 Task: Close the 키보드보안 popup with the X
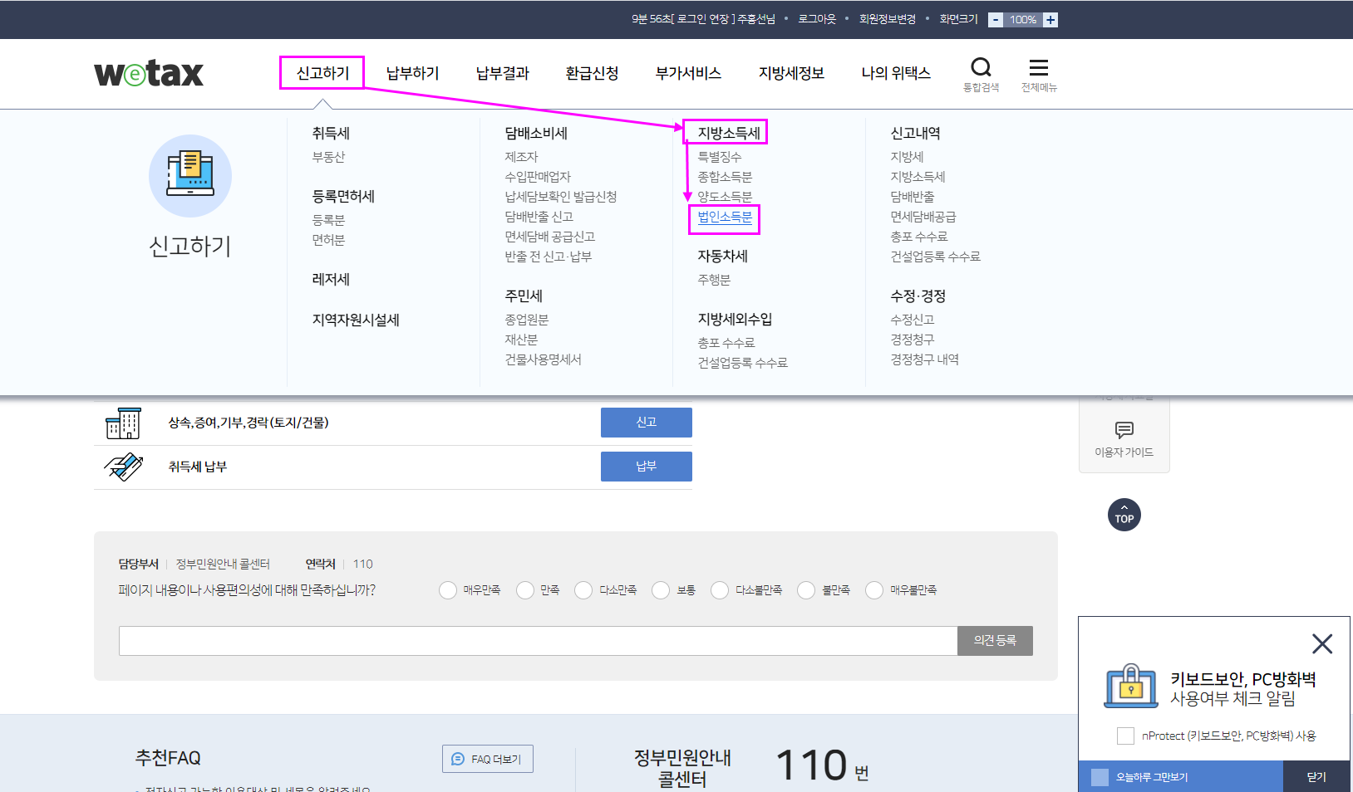tap(1322, 643)
